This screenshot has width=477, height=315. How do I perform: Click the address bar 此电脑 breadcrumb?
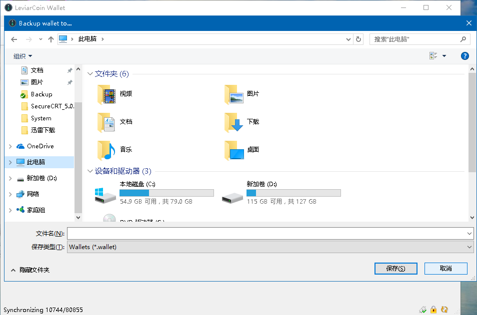[87, 39]
